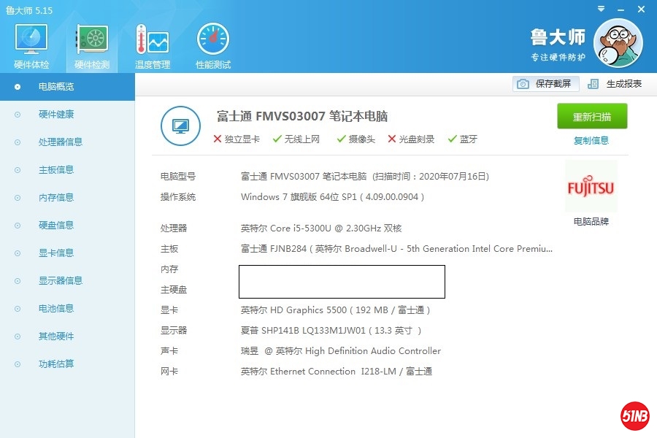Click the 复制信息 copy info link
The image size is (657, 438).
coord(591,141)
